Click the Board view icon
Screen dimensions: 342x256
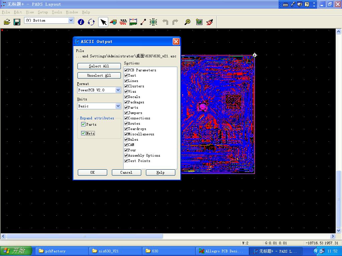coord(199,22)
